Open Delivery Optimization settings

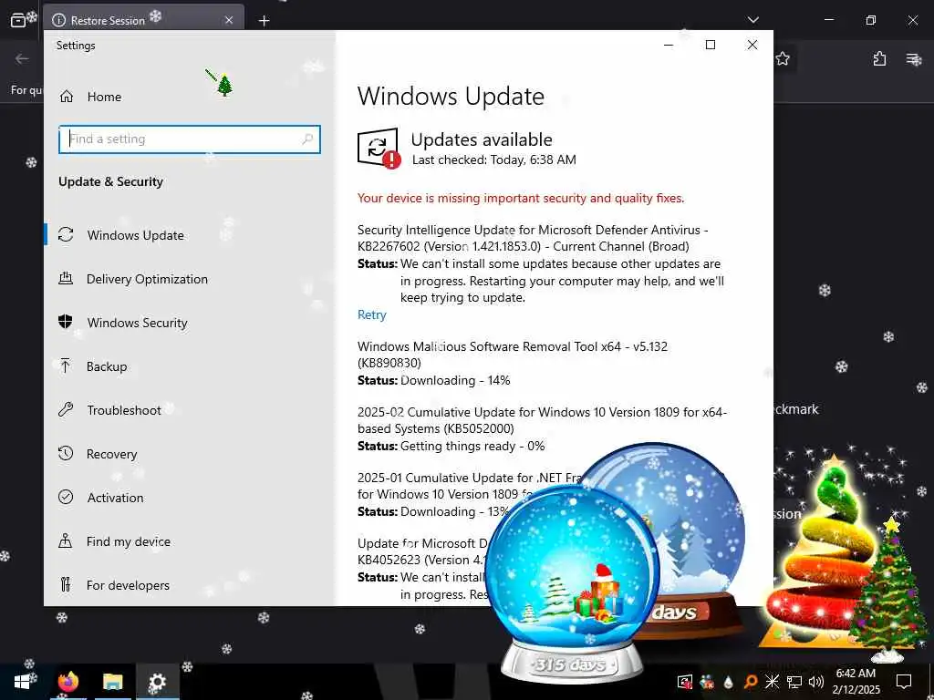(147, 279)
